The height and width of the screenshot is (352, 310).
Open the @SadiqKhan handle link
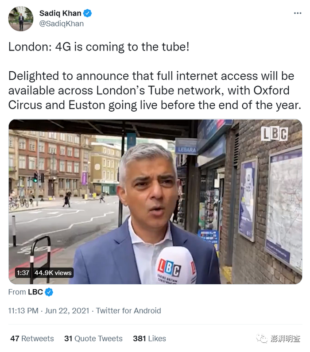(62, 23)
